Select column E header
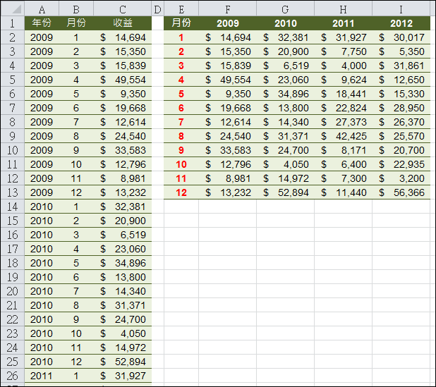 (181, 9)
